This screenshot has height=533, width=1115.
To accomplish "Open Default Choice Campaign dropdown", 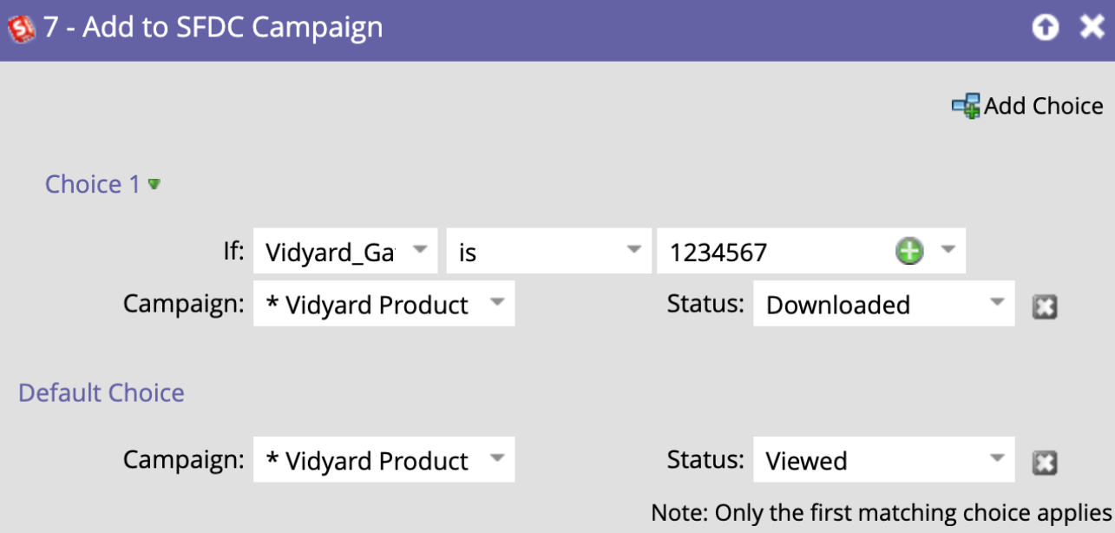I will pos(384,459).
